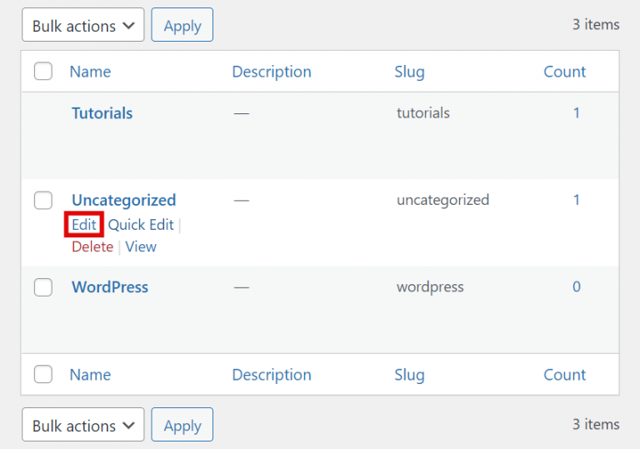Open the WordPress category name link
The image size is (640, 449).
tap(110, 287)
